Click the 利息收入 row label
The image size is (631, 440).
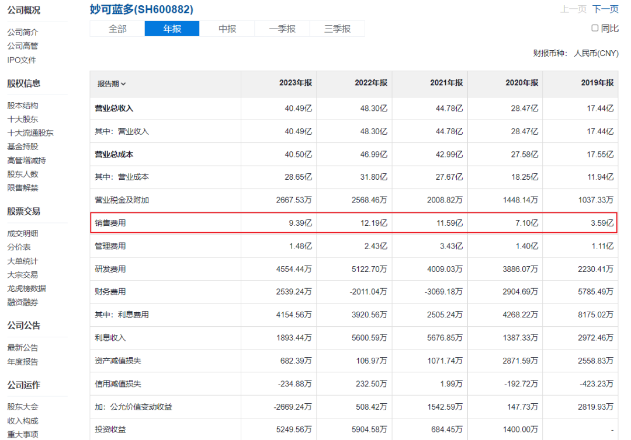coord(110,338)
